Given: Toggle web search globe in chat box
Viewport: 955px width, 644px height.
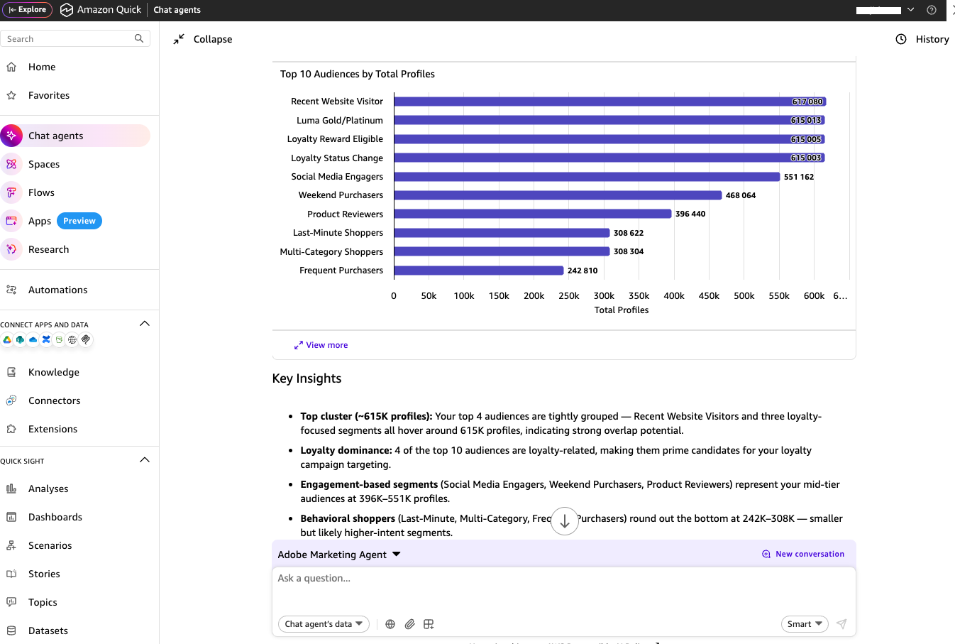Looking at the screenshot, I should coord(390,624).
